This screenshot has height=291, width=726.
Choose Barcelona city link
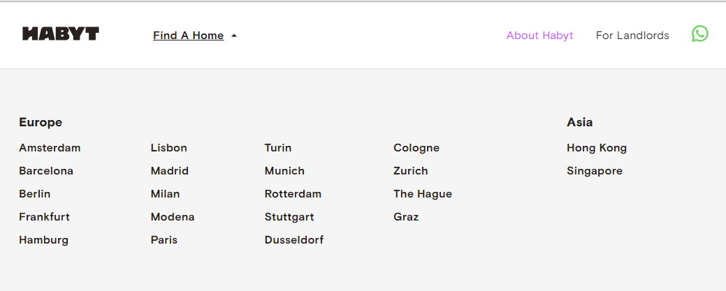46,171
